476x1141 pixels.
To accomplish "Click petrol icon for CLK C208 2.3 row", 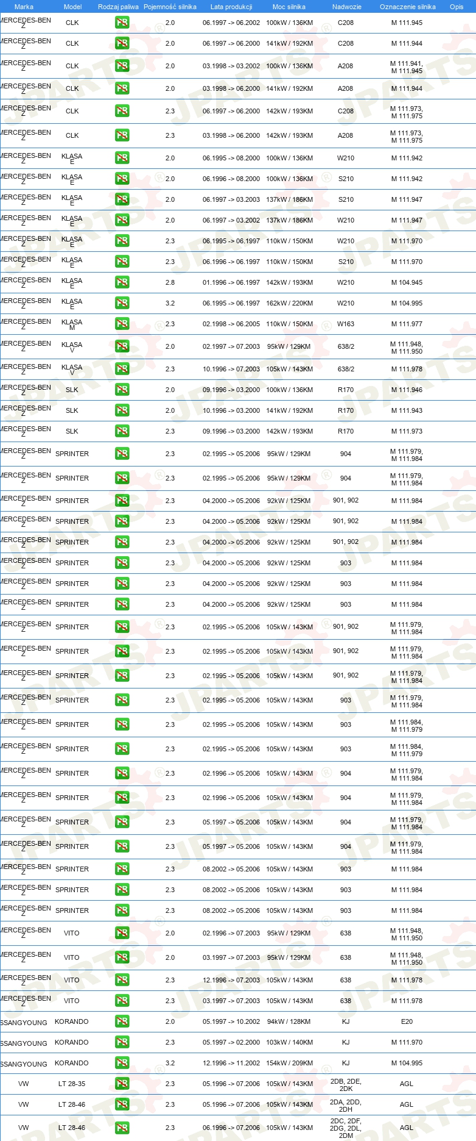I will click(122, 111).
